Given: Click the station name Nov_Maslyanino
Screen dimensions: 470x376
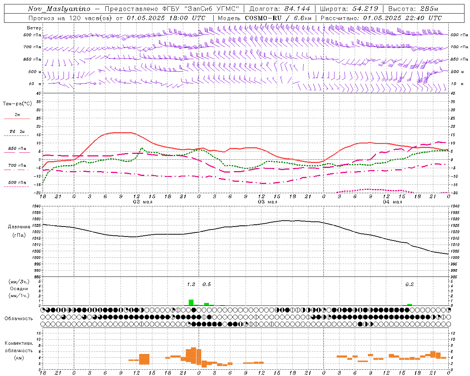Looking at the screenshot, I should click(x=59, y=9).
